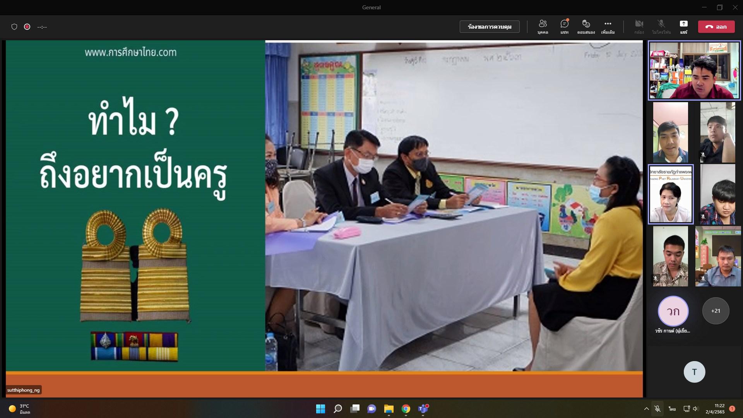Toggle the system tray microphone mute
The height and width of the screenshot is (418, 743).
click(x=657, y=409)
